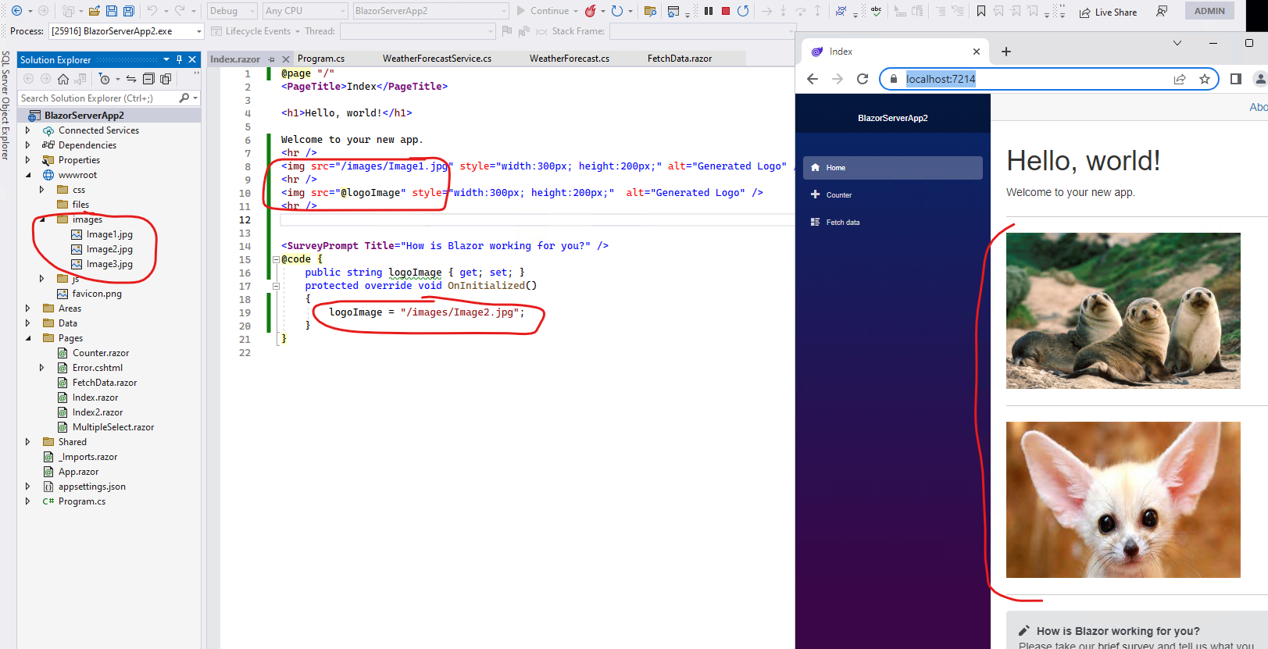1268x649 pixels.
Task: Collapse the Pages folder
Action: [x=28, y=338]
